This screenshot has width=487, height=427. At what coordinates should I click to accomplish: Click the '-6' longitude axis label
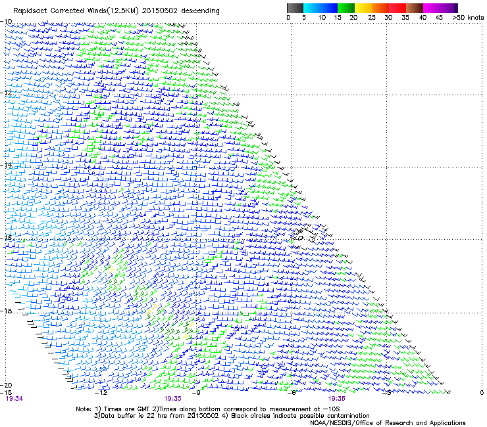tap(292, 393)
